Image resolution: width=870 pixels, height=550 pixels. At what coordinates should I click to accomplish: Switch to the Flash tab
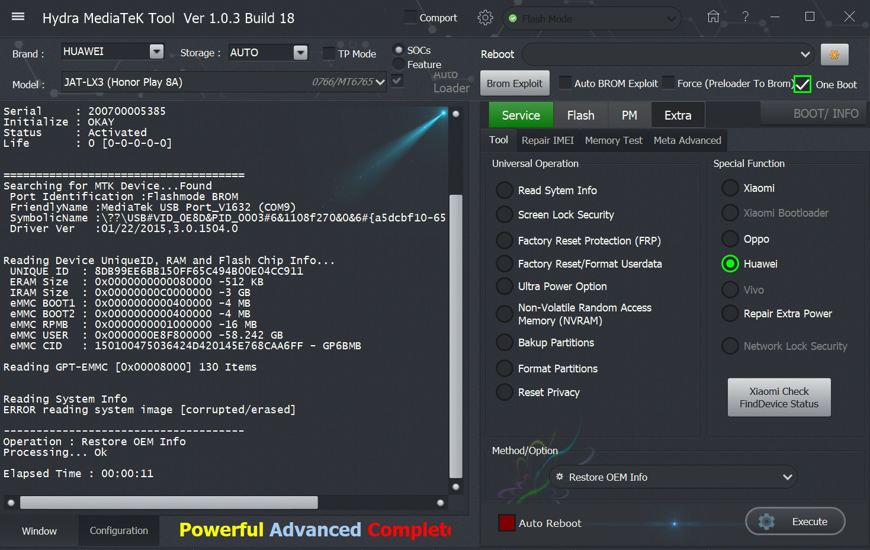(580, 115)
